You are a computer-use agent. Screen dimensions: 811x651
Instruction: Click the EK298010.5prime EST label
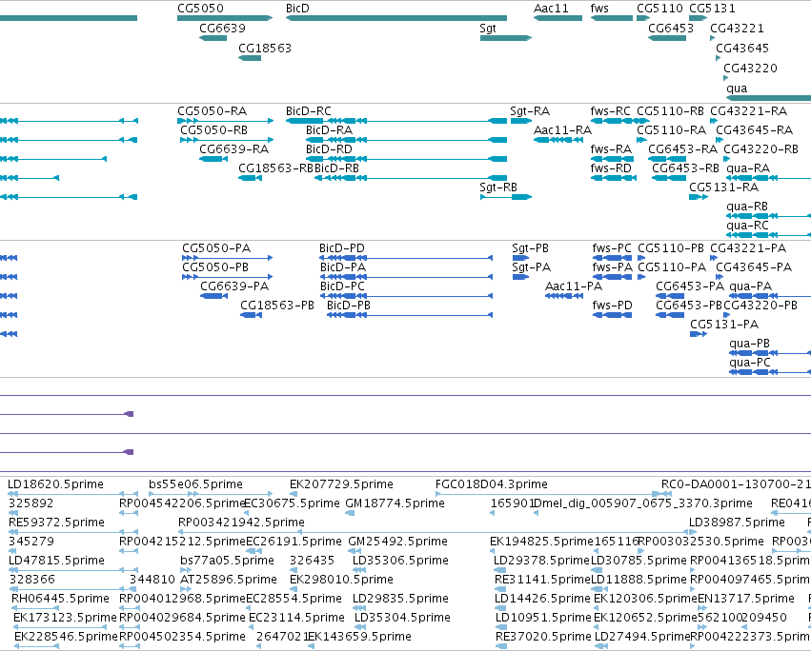pos(341,580)
